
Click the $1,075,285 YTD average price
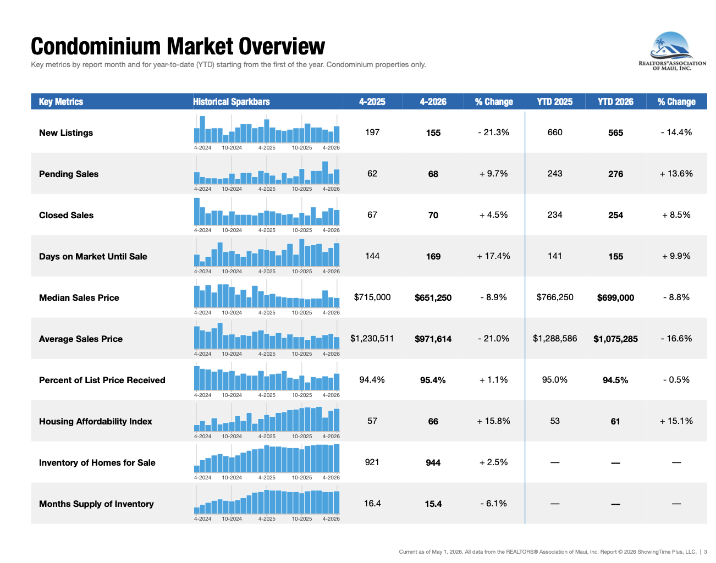[615, 339]
